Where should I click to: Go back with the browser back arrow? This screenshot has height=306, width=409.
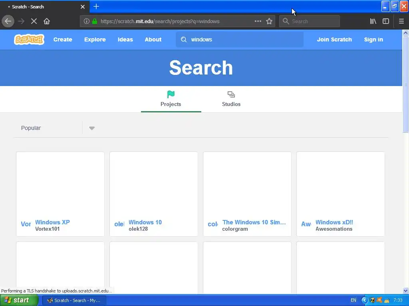coord(8,21)
